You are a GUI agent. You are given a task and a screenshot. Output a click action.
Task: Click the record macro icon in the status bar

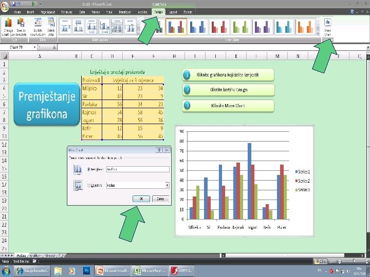click(x=34, y=261)
